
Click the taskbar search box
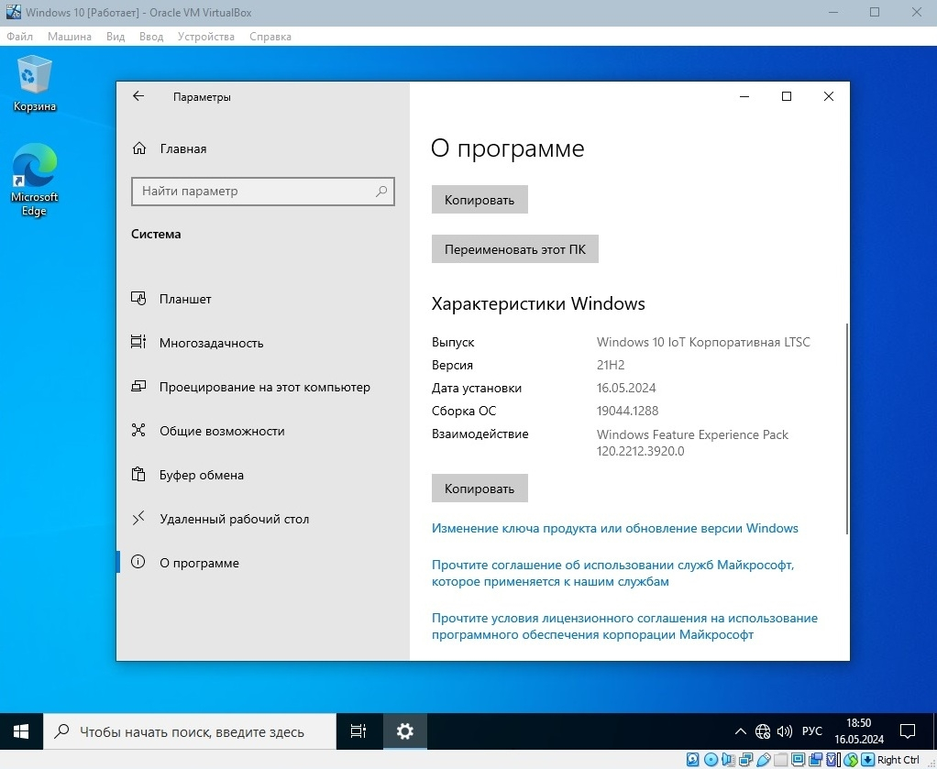(190, 731)
